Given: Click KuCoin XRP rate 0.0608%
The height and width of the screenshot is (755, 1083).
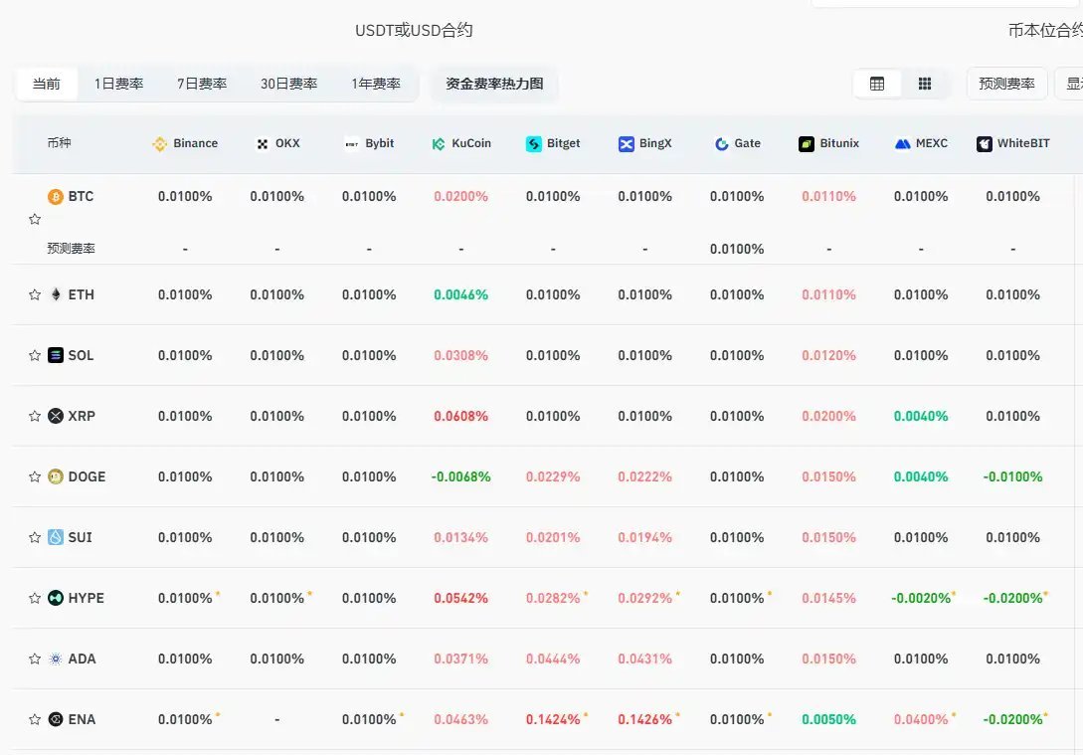Looking at the screenshot, I should click(460, 416).
